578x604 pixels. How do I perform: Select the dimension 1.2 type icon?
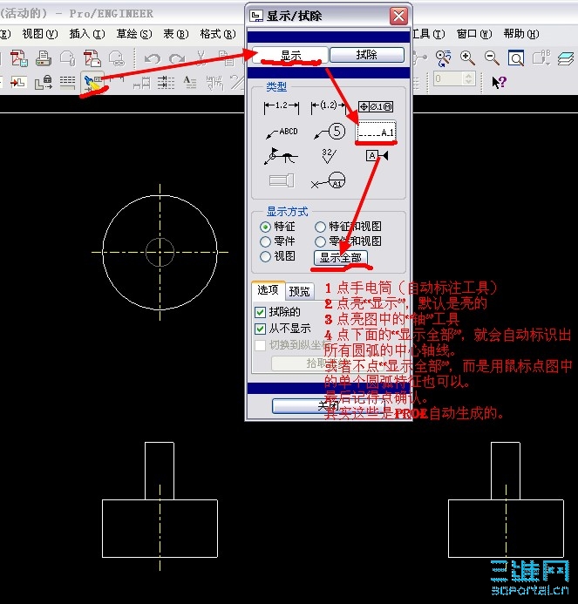point(282,106)
